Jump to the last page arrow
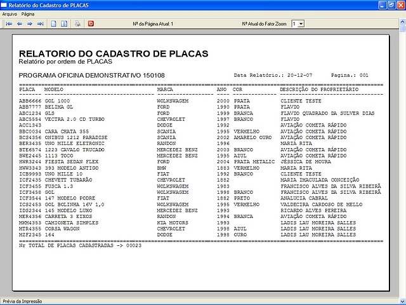The image size is (406, 305). coord(40,24)
